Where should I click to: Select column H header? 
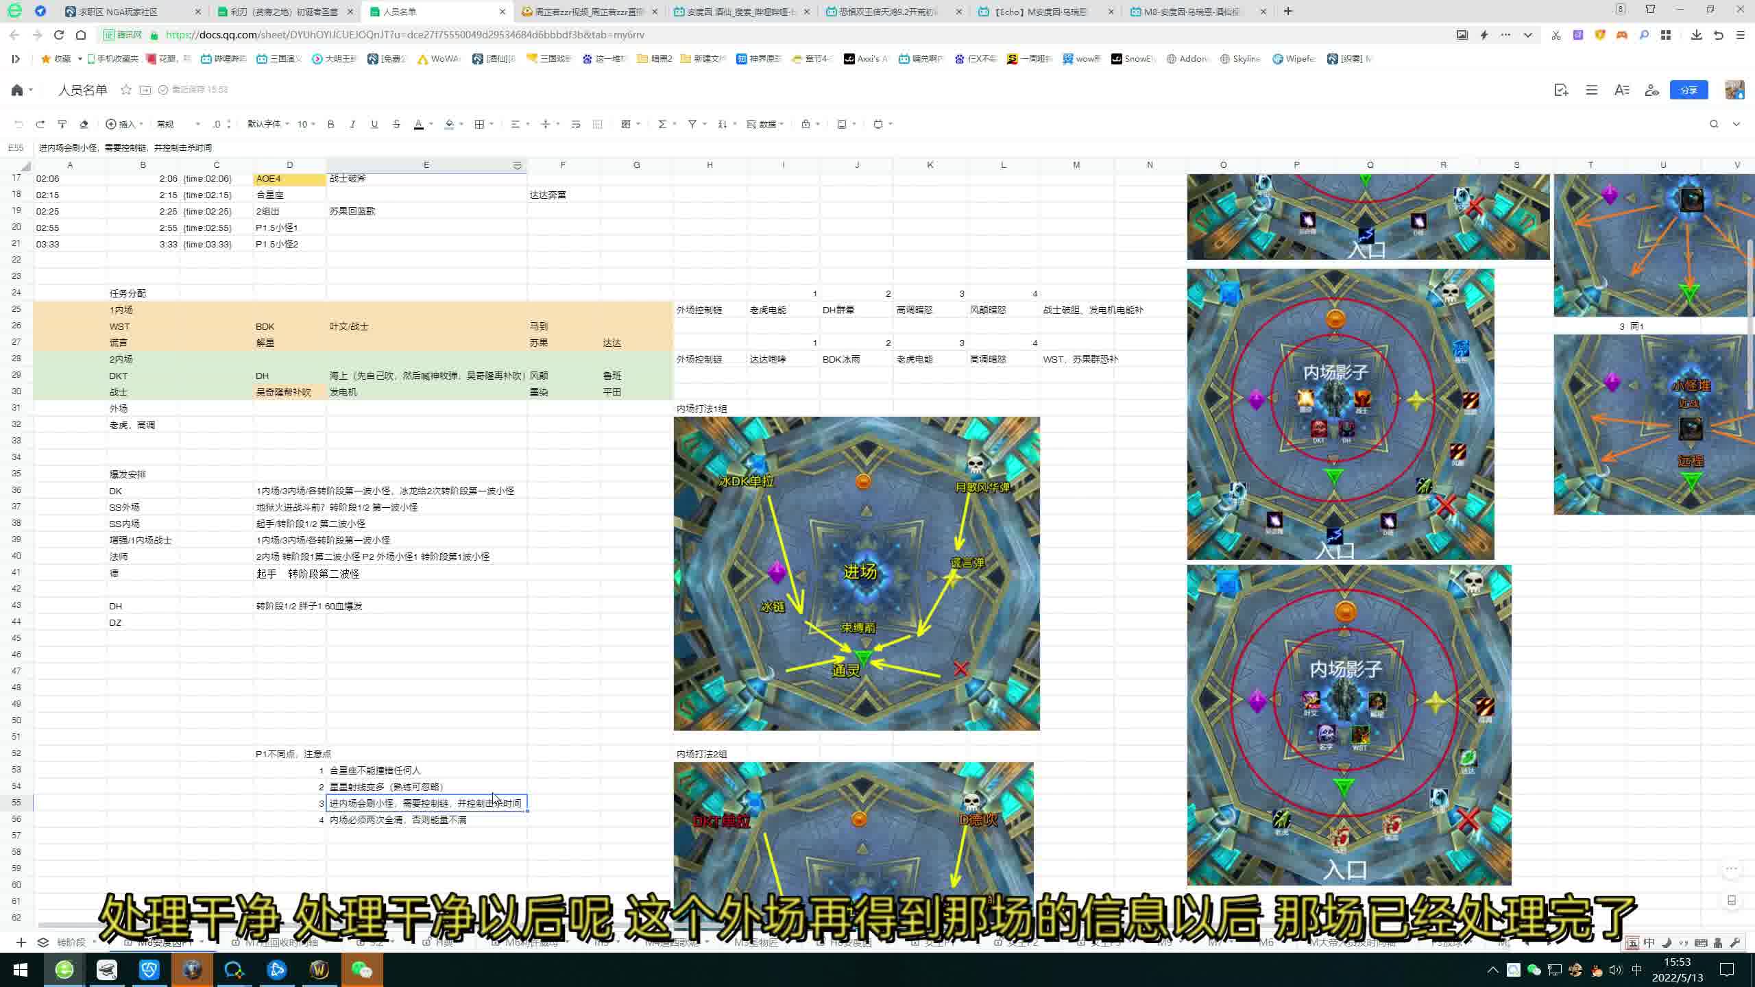(710, 165)
